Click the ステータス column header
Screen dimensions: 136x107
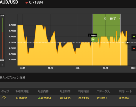(103, 91)
